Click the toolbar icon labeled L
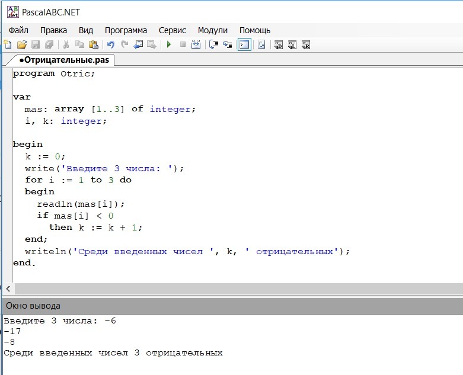This screenshot has width=463, height=375. (x=292, y=45)
